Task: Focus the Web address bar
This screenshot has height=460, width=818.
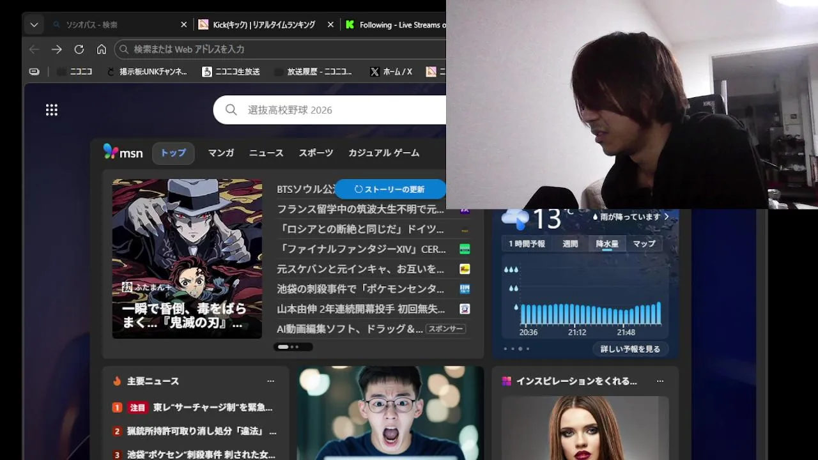Action: [x=280, y=49]
